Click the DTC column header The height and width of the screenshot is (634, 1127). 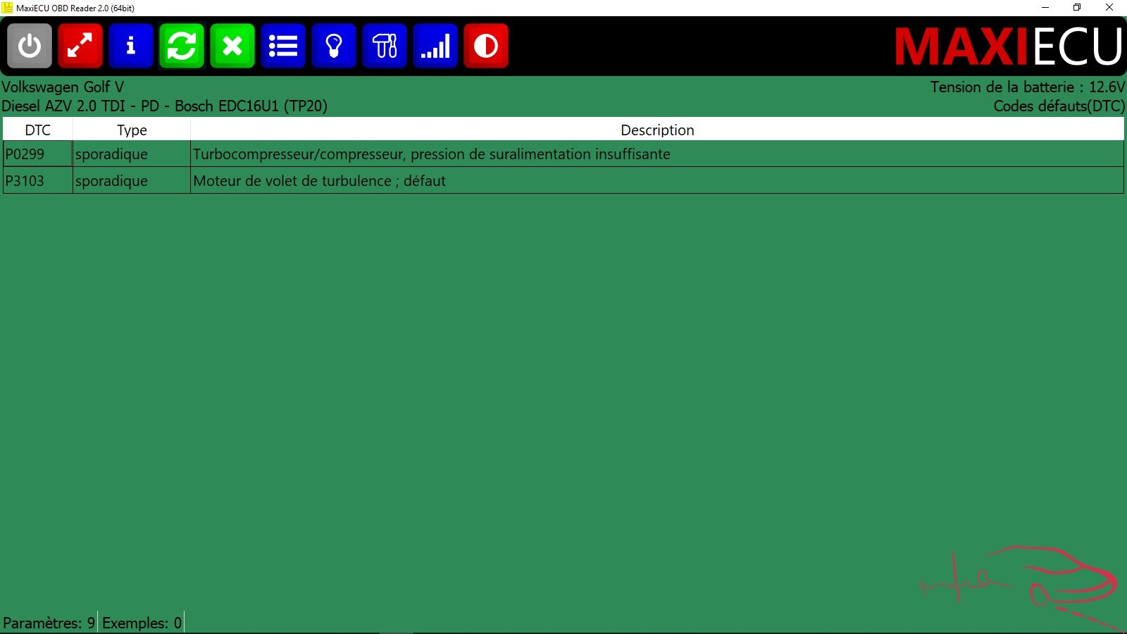click(x=38, y=130)
